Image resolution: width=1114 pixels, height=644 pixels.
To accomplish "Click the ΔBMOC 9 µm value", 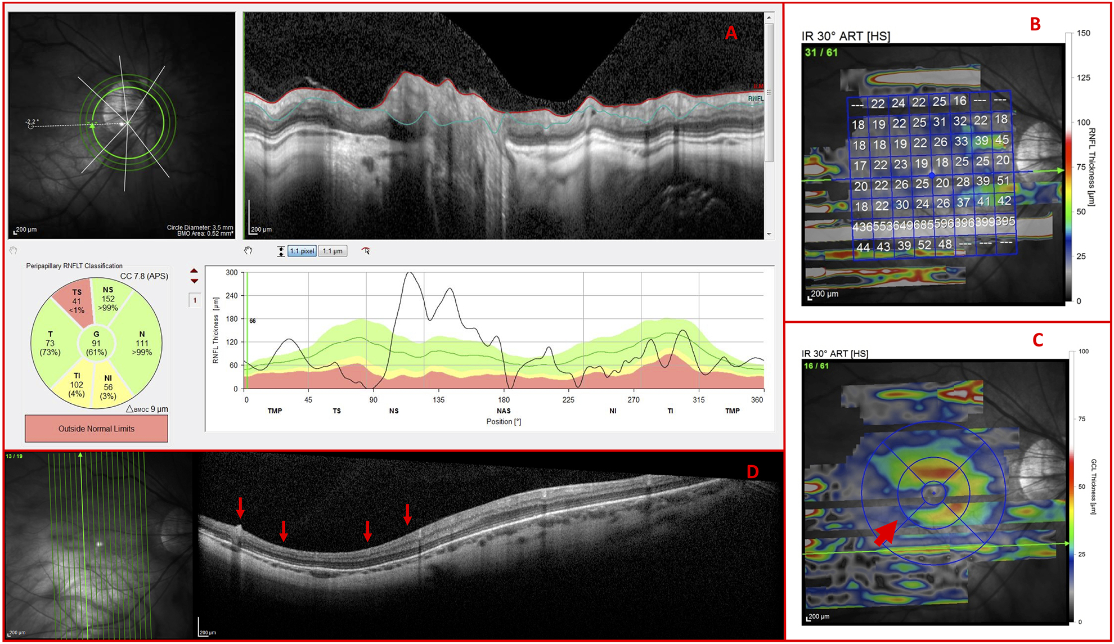I will coord(147,409).
